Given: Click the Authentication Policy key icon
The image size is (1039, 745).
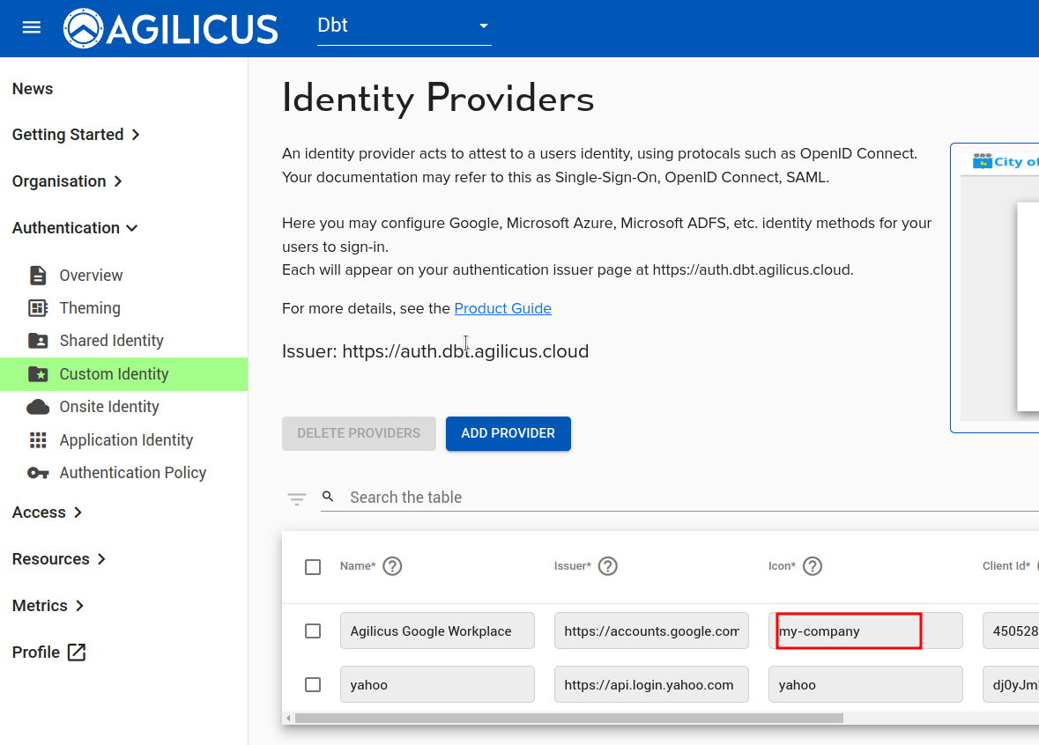Looking at the screenshot, I should tap(38, 473).
